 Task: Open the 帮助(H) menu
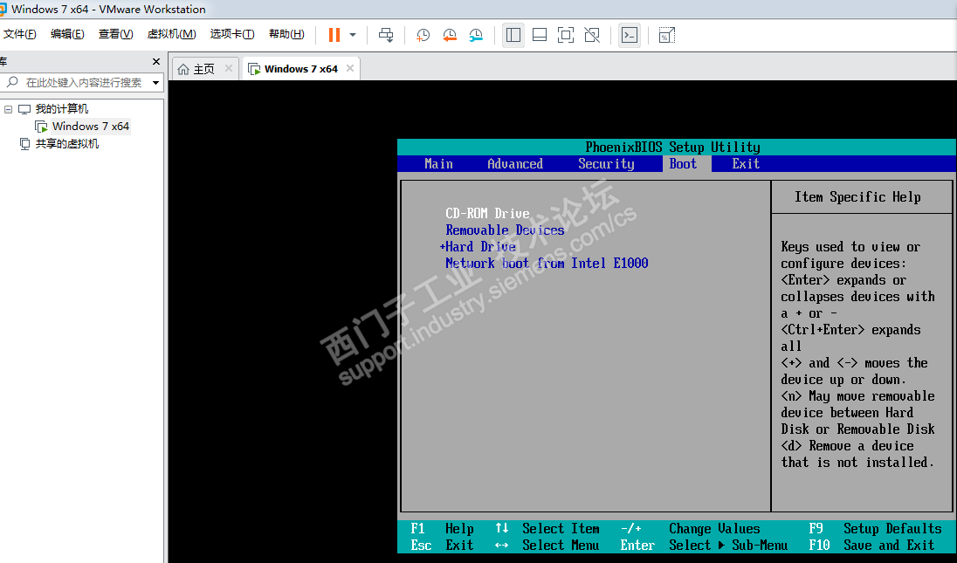286,34
